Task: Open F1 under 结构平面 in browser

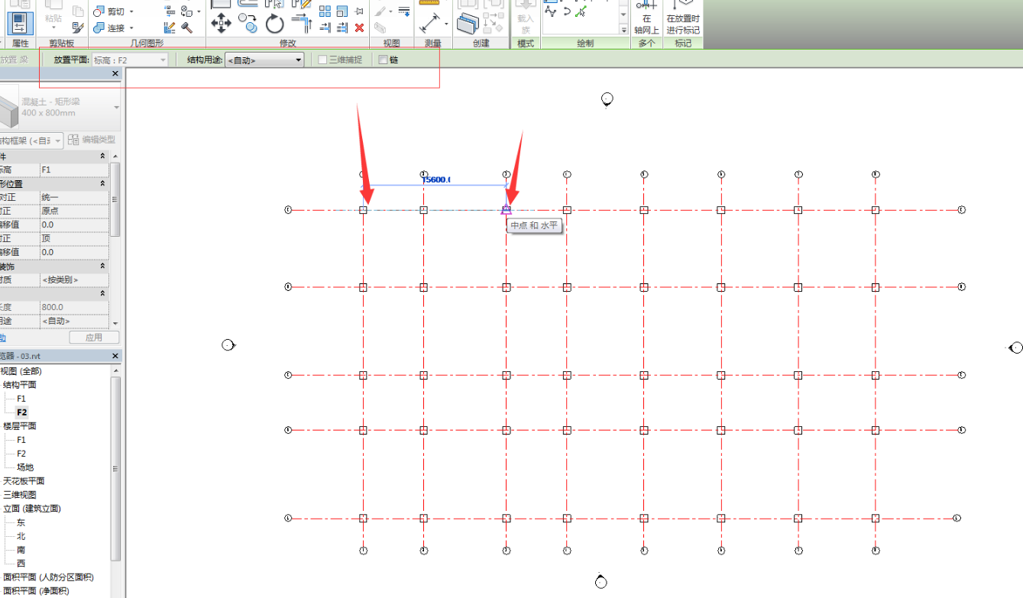Action: pyautogui.click(x=21, y=399)
